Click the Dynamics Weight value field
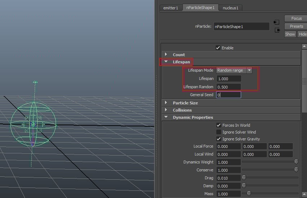 pyautogui.click(x=229, y=162)
